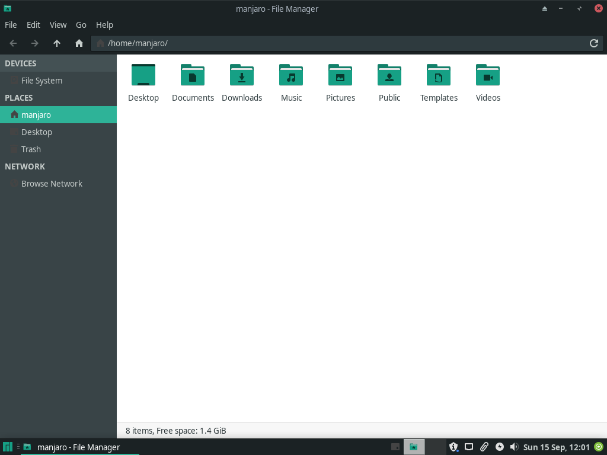Click the status bar text showing 8 items

point(175,431)
